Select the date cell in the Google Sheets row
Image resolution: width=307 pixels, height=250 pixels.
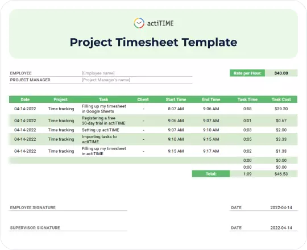point(25,109)
